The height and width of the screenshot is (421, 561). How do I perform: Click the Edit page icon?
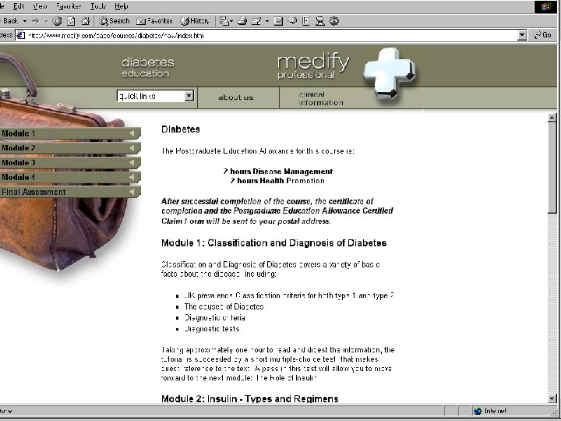coord(256,21)
